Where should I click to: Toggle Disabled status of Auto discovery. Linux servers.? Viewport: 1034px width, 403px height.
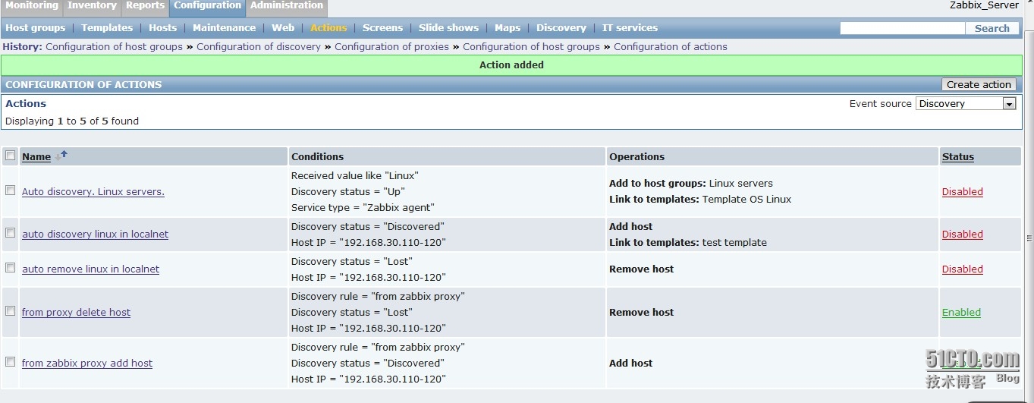(x=962, y=192)
